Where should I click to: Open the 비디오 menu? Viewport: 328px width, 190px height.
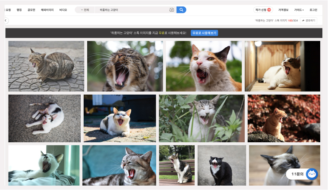point(63,9)
